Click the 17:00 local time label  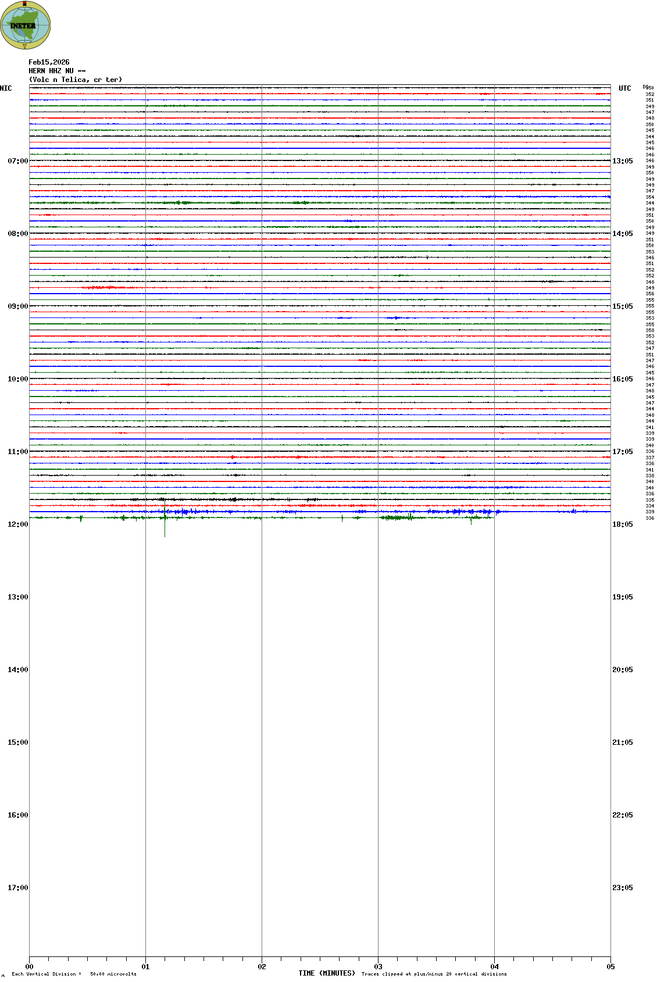(x=17, y=888)
